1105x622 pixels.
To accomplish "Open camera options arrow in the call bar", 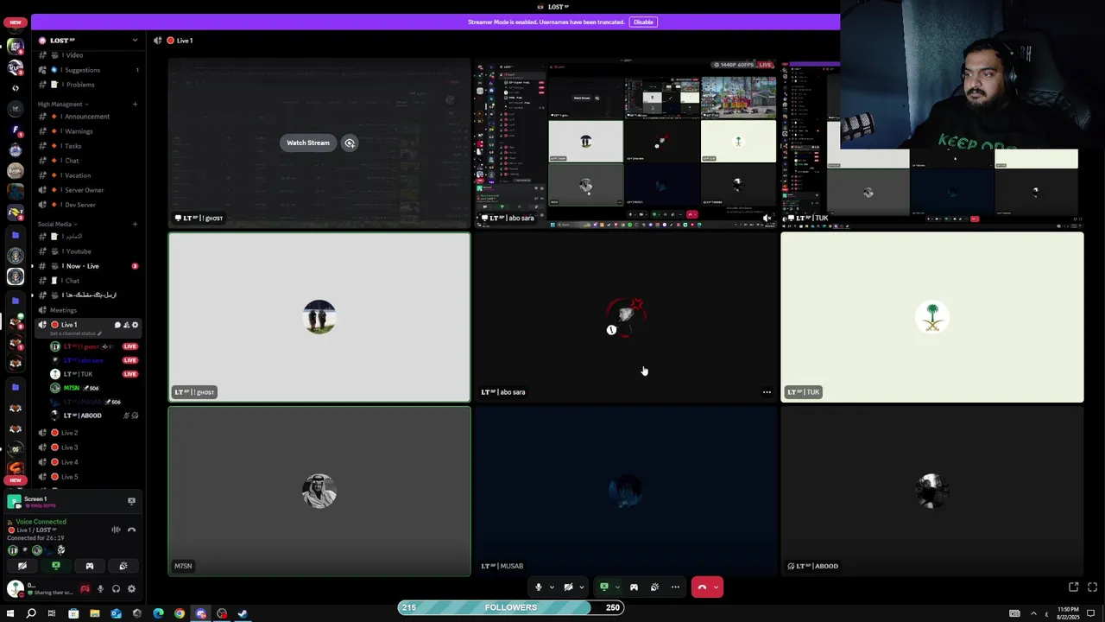I will [582, 587].
